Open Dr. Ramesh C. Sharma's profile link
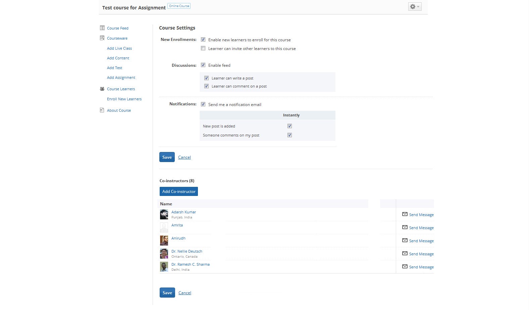Screen dimensions: 529x310 pos(190,264)
